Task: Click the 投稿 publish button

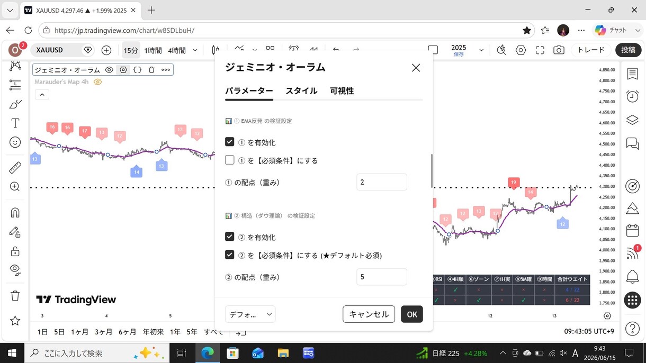Action: 628,50
